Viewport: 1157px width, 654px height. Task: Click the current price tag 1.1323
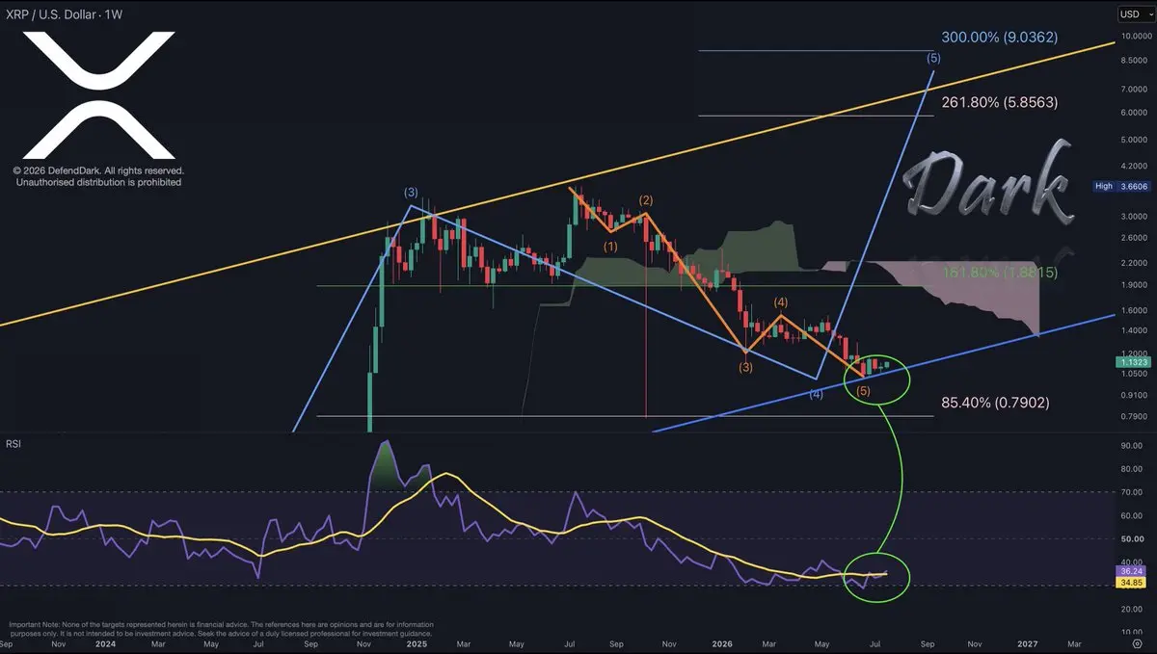[x=1132, y=362]
